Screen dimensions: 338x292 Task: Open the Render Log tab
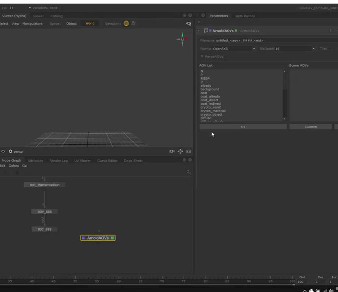pyautogui.click(x=58, y=161)
